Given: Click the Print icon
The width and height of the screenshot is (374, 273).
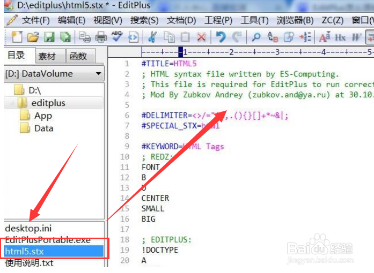Looking at the screenshot, I should coord(101,37).
